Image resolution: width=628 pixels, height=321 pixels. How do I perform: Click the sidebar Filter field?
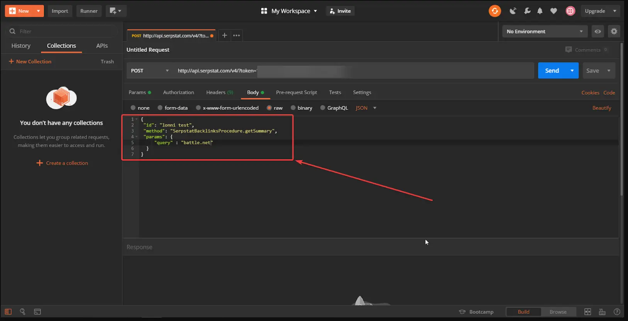point(62,31)
